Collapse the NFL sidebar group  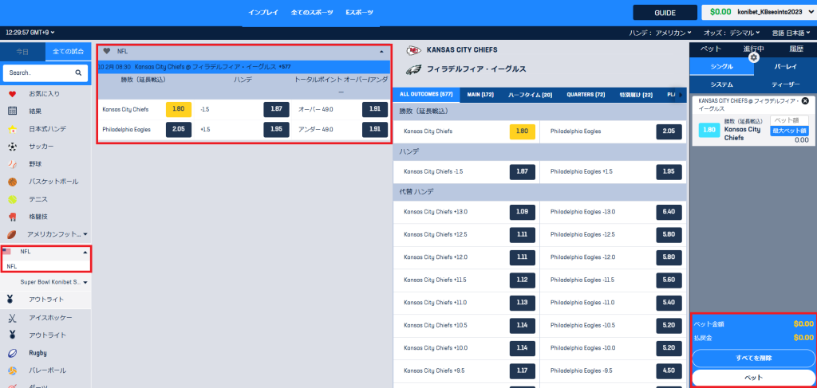click(85, 252)
